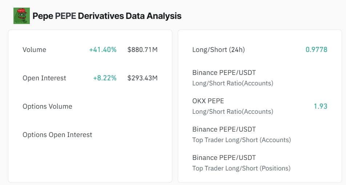
Task: Click the $293.43M open interest amount
Action: coord(142,78)
